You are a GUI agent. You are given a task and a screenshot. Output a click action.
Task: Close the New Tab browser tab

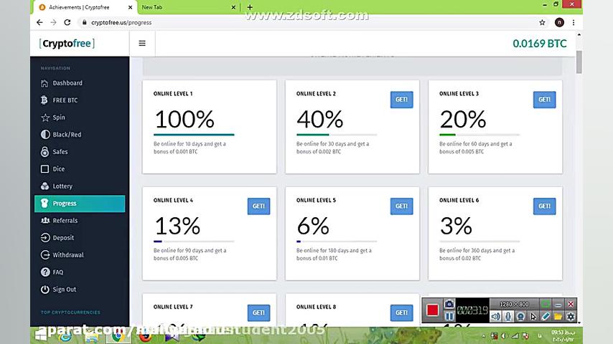tap(233, 7)
